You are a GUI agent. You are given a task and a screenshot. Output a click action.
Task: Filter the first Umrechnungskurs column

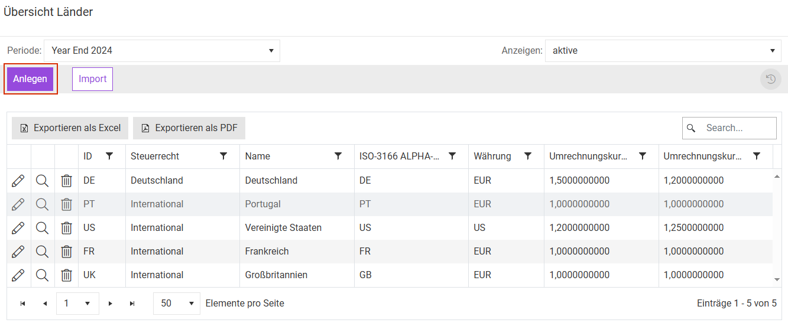642,157
